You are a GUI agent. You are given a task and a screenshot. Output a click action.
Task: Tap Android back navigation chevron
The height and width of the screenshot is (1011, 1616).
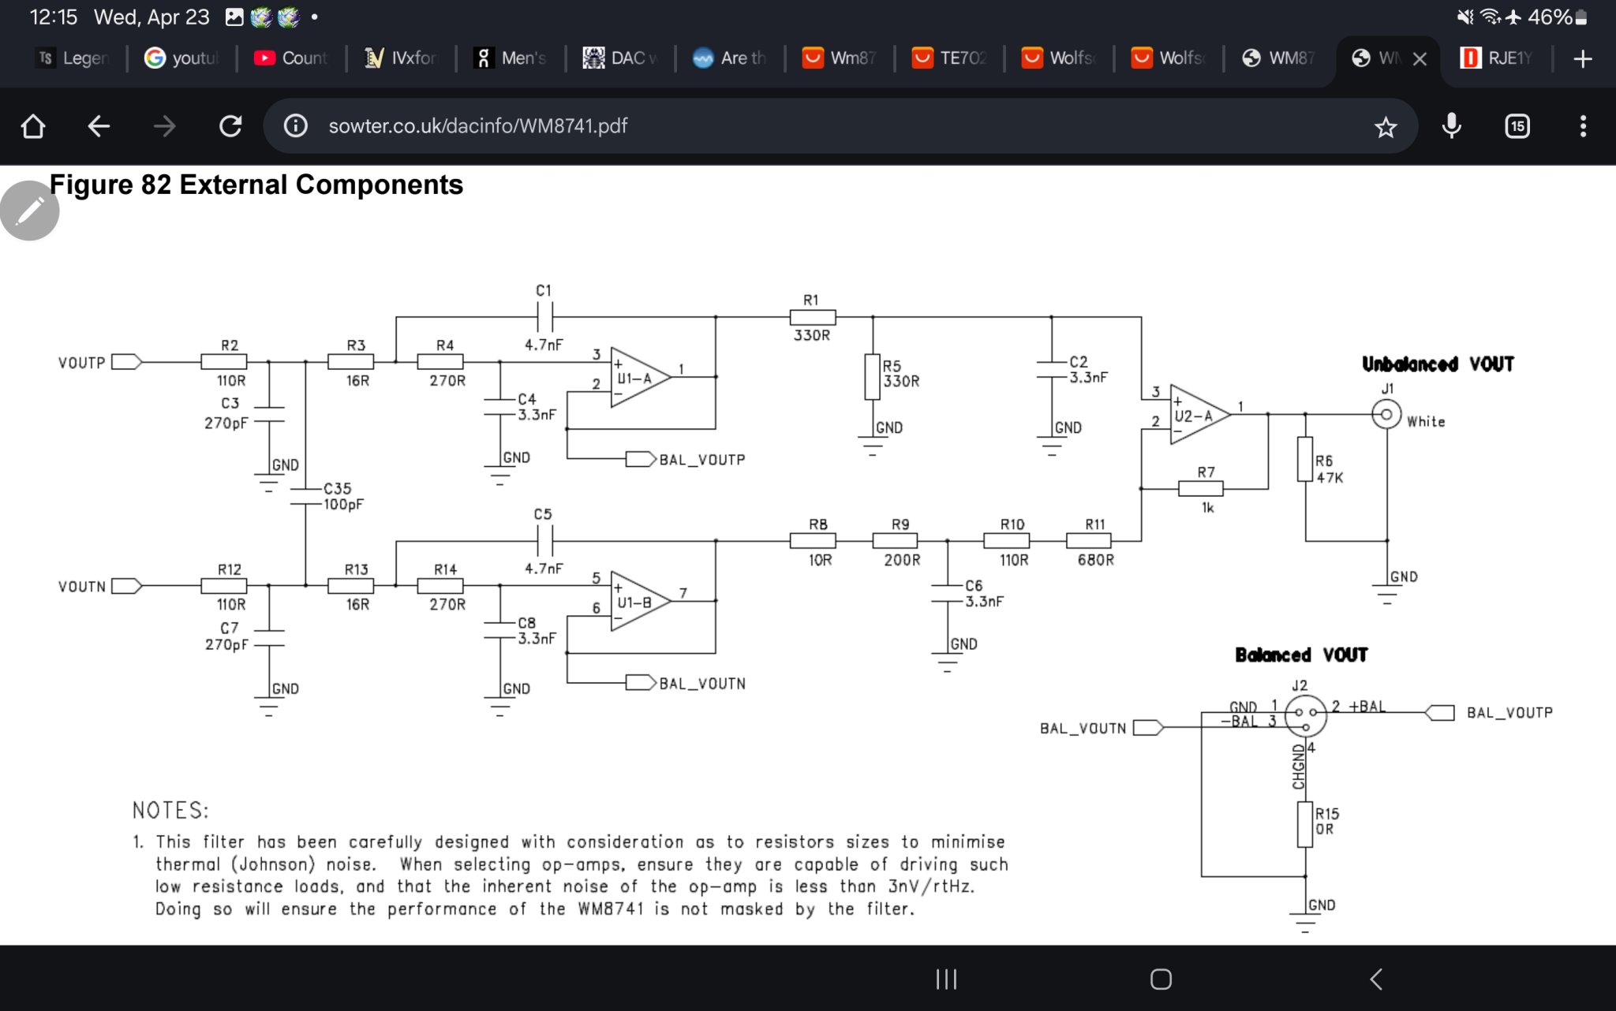(x=1376, y=979)
